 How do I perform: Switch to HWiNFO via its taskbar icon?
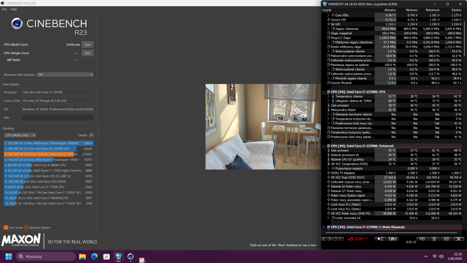point(118,256)
